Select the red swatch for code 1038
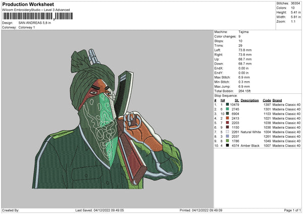The height and width of the screenshot is (214, 303). [227, 123]
